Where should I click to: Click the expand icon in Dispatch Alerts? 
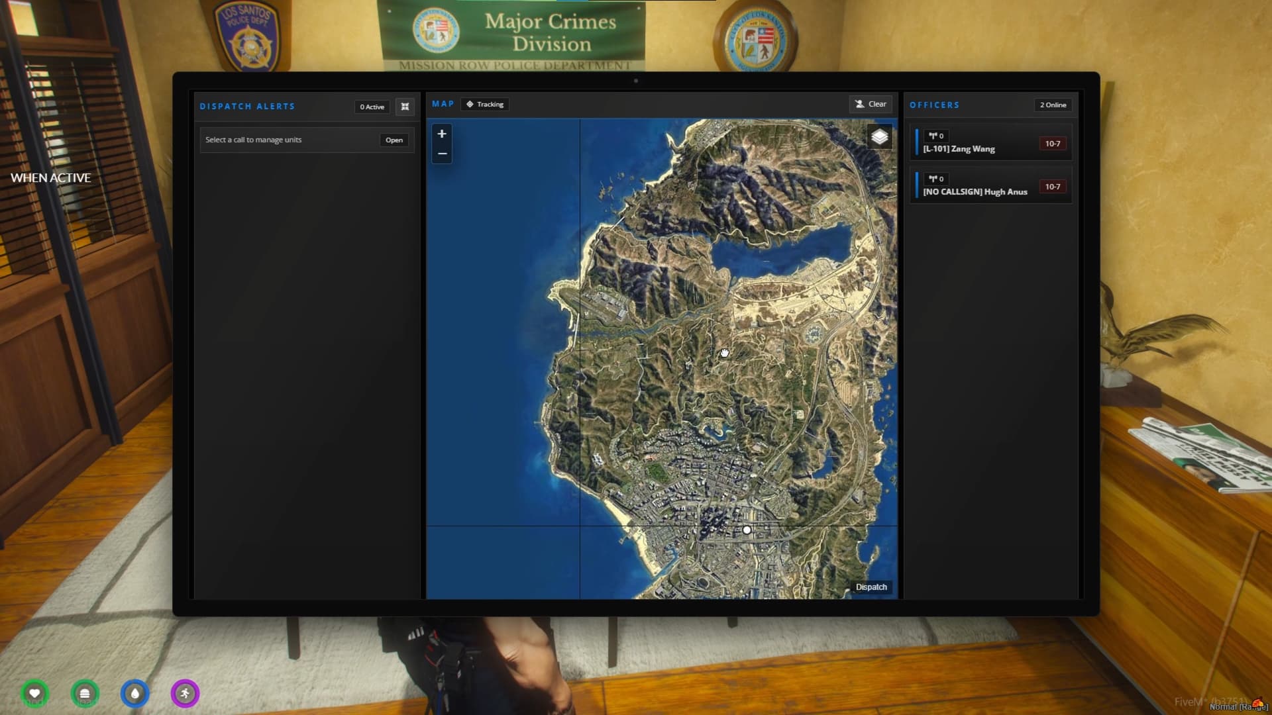click(405, 107)
